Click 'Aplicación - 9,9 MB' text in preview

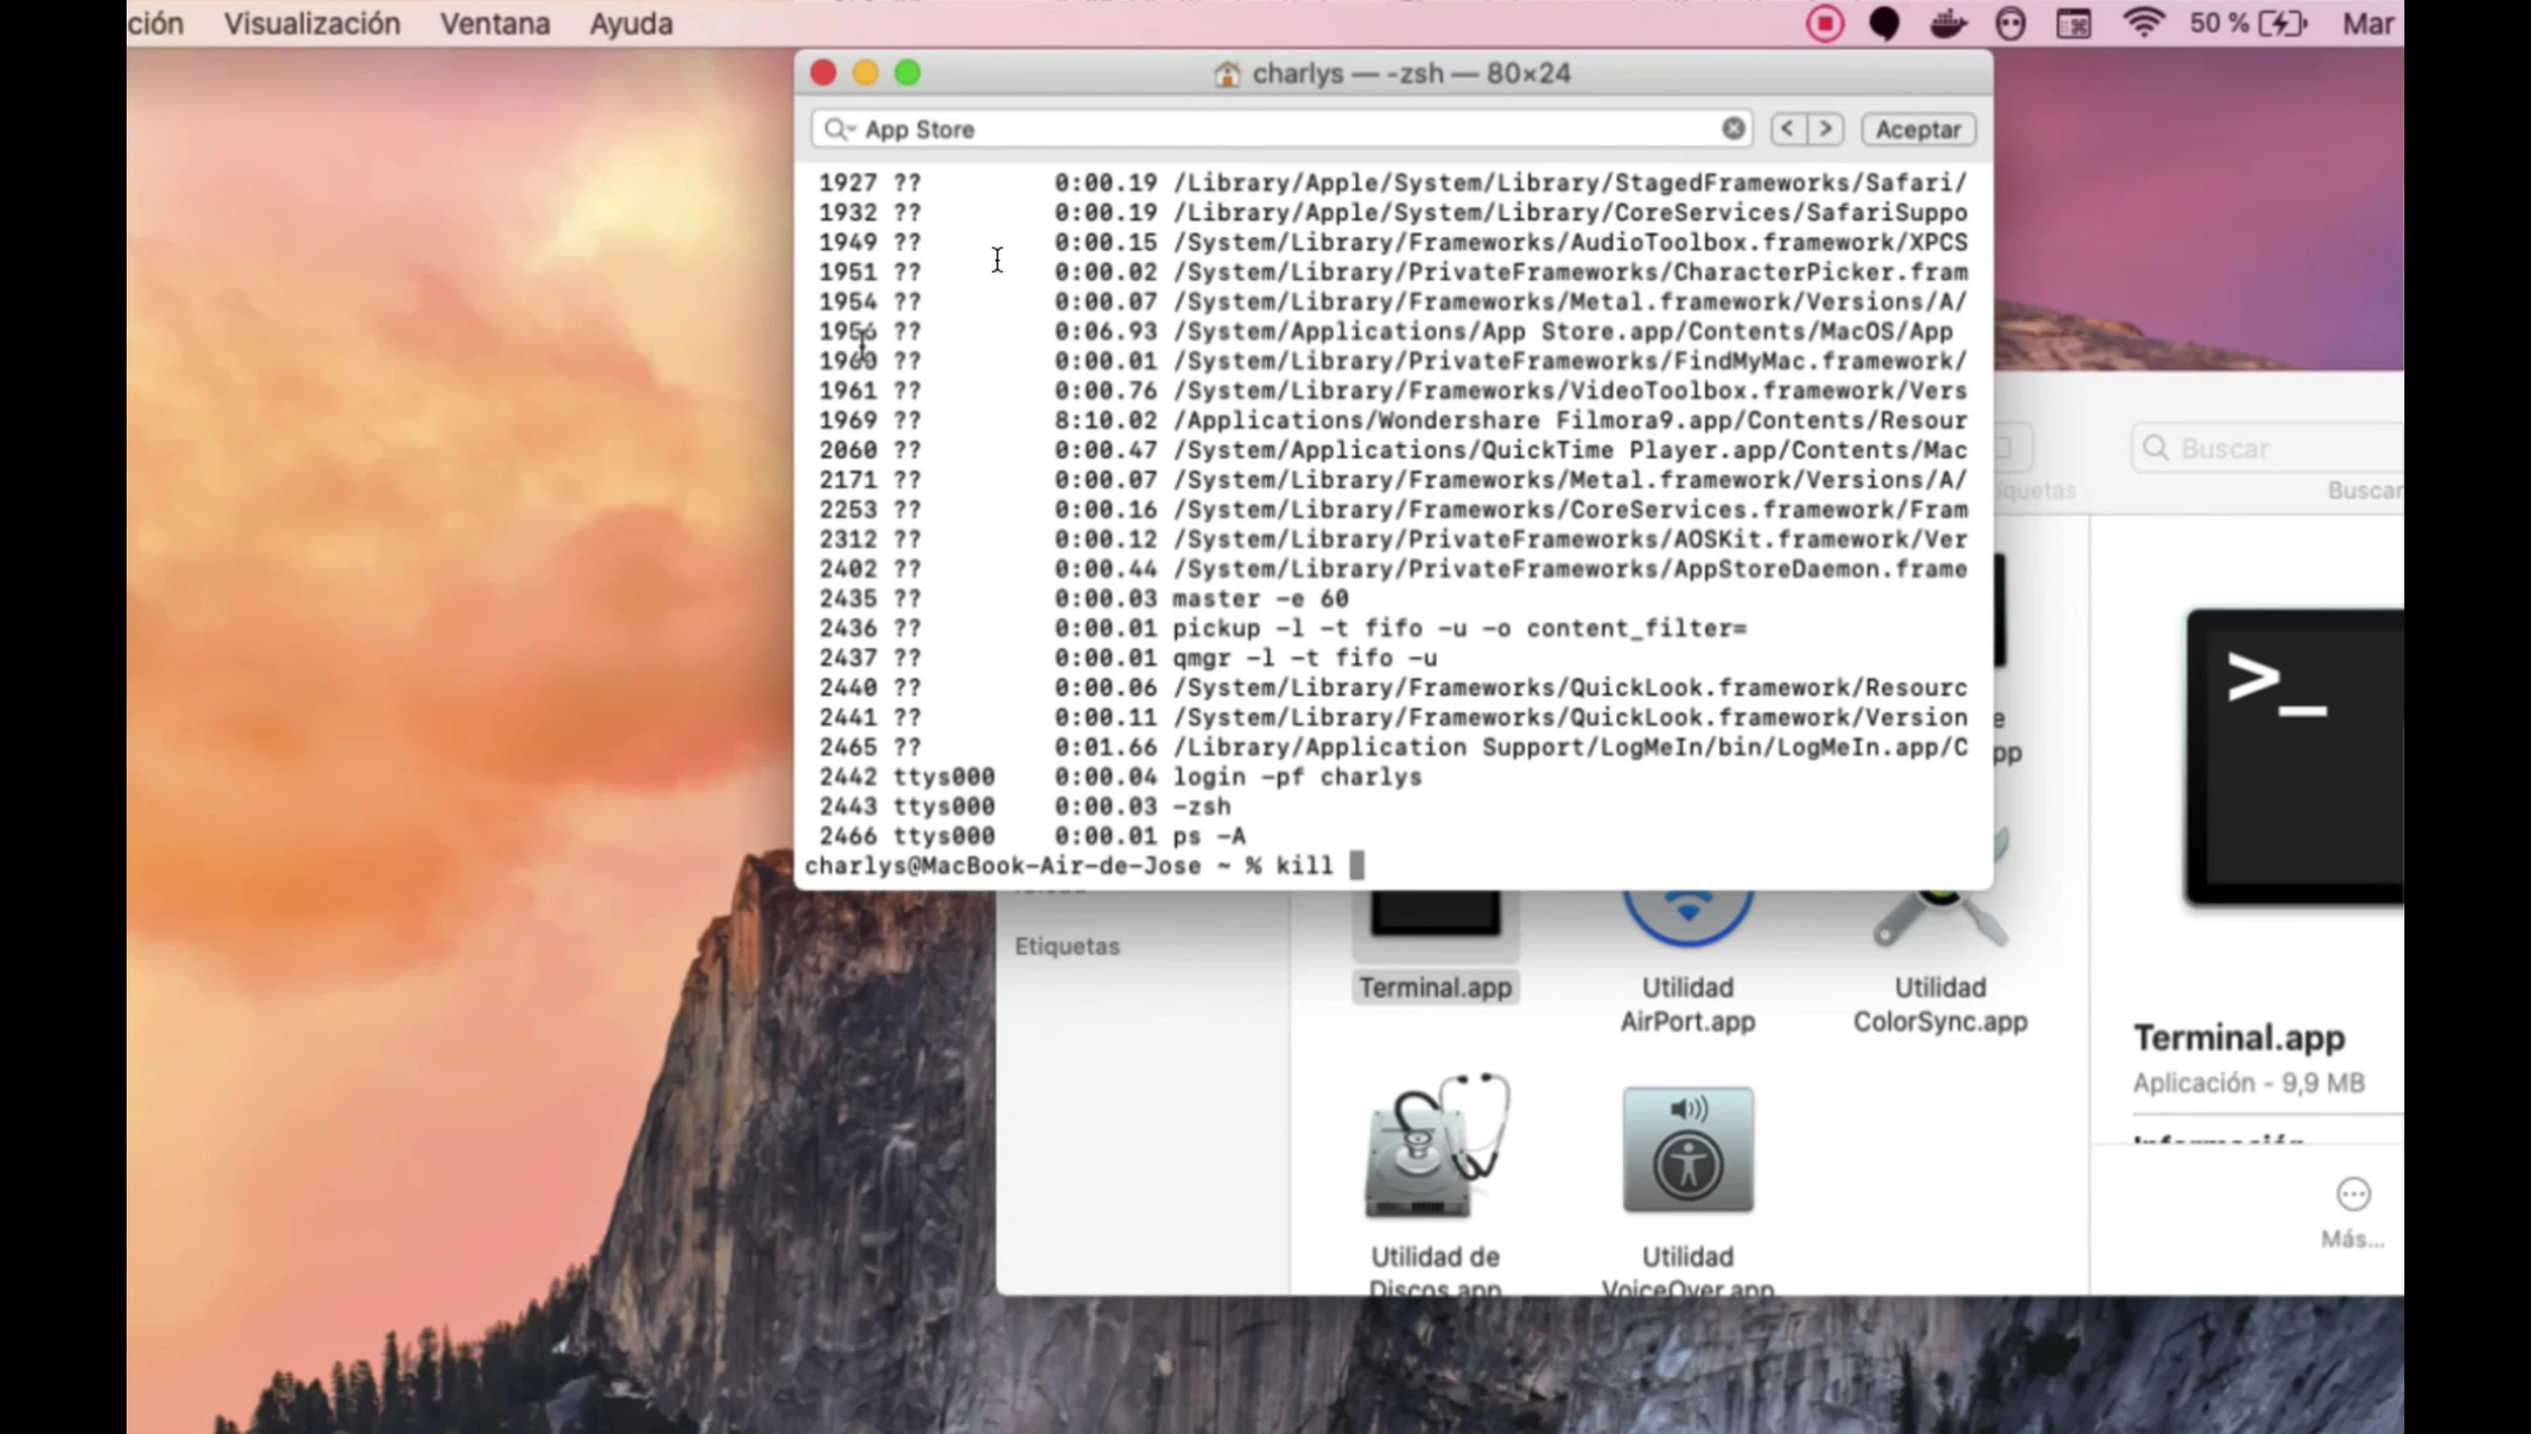(2248, 1083)
